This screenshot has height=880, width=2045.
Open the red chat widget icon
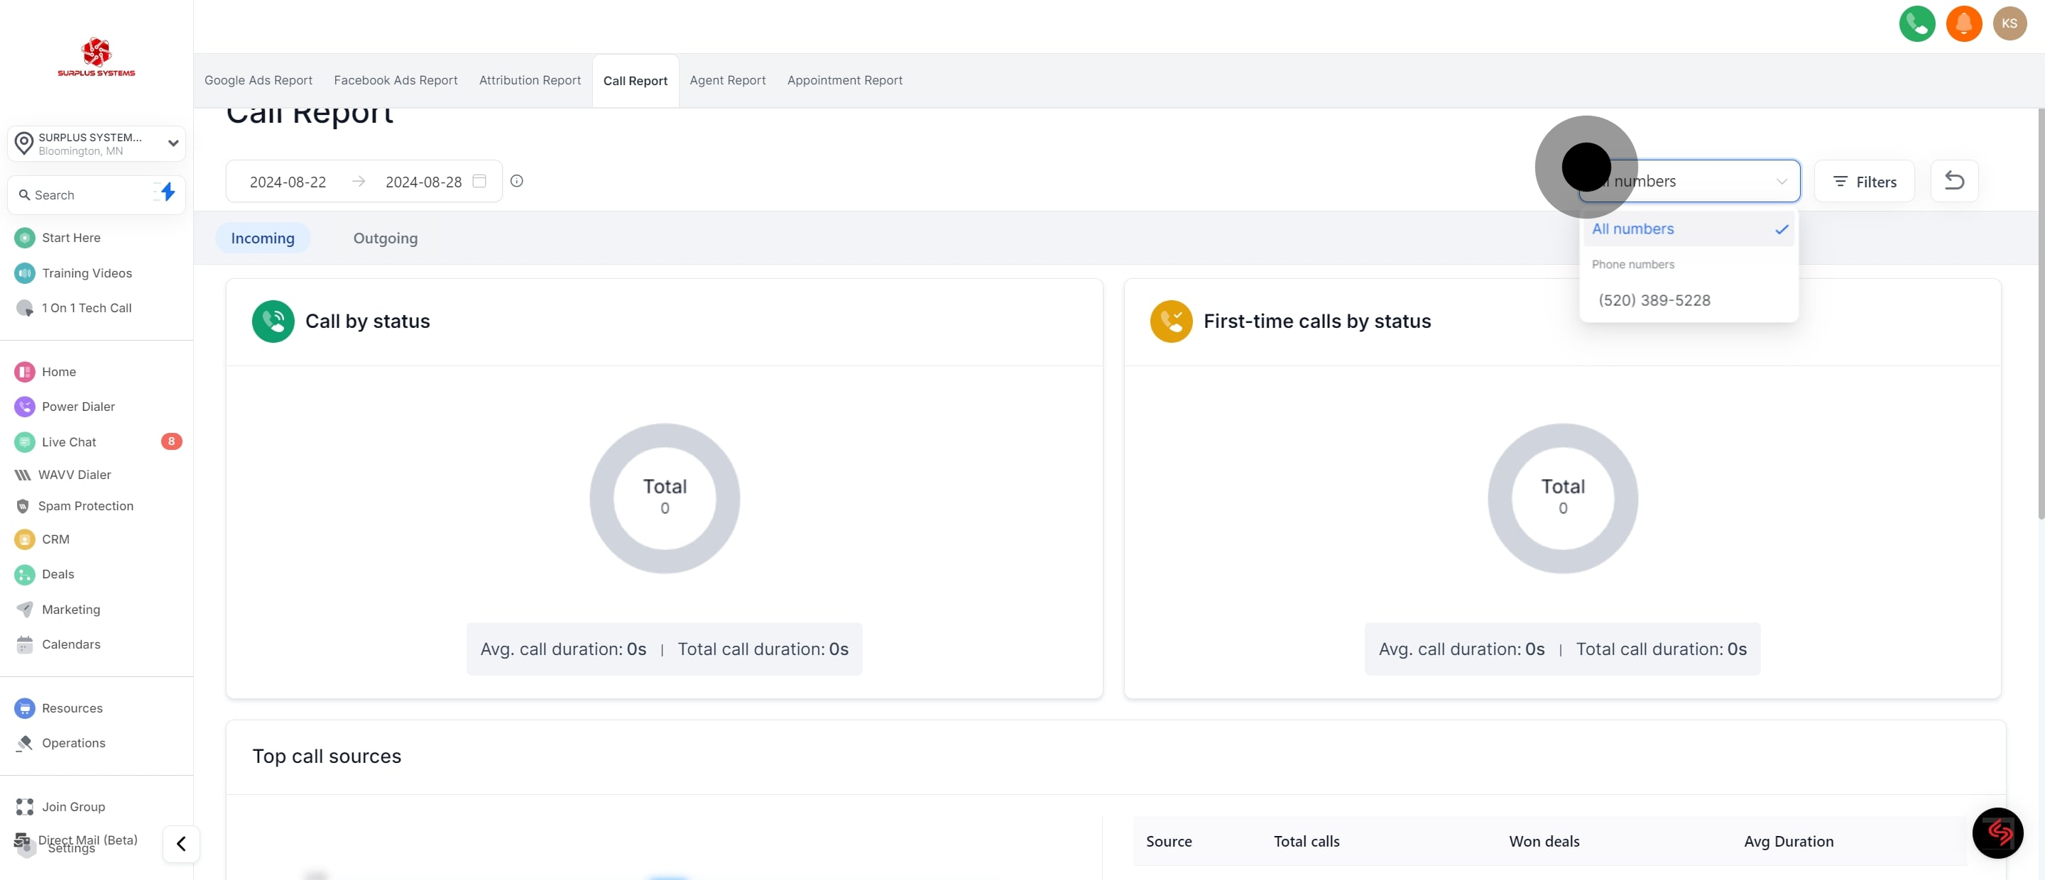pyautogui.click(x=1997, y=832)
